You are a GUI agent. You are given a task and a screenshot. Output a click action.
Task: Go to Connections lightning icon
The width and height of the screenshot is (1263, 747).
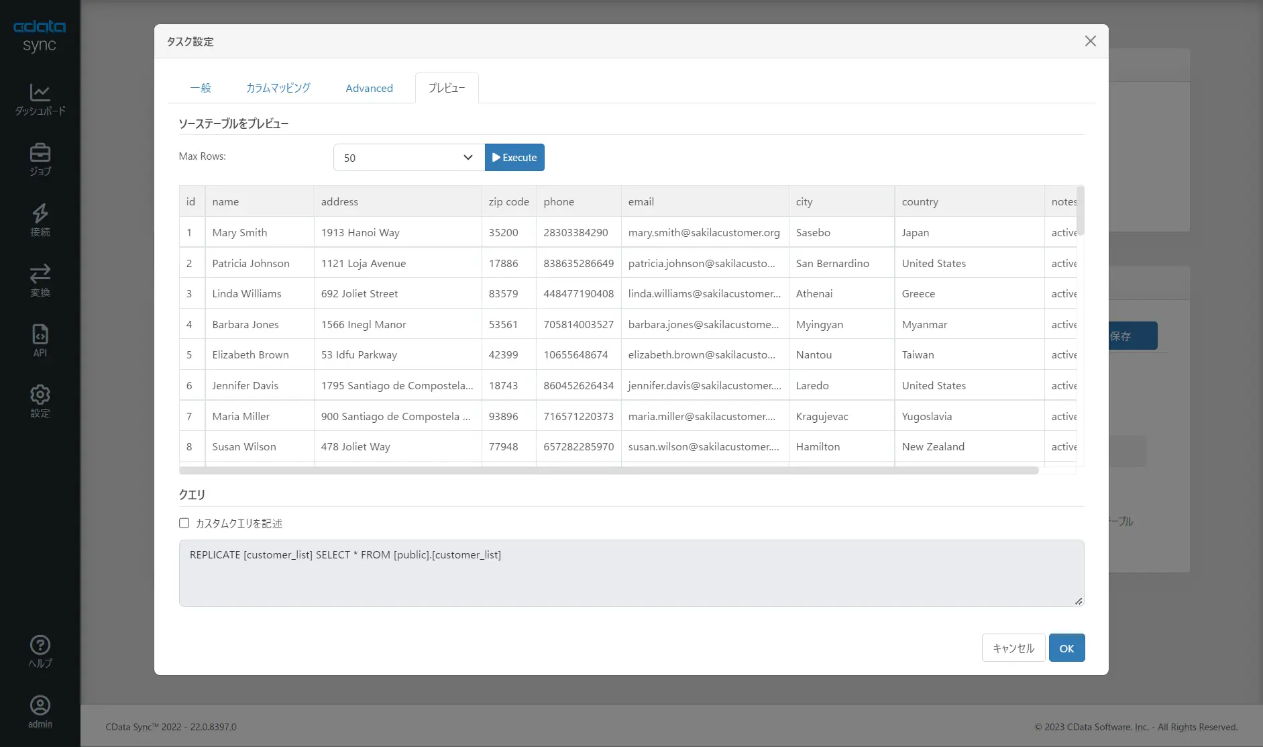coord(40,213)
